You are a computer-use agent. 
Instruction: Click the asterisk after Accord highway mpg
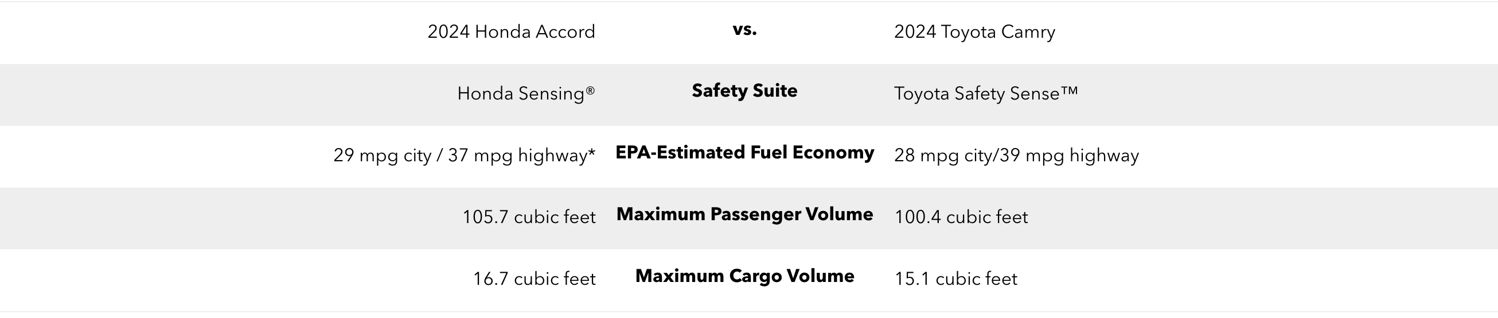point(592,152)
